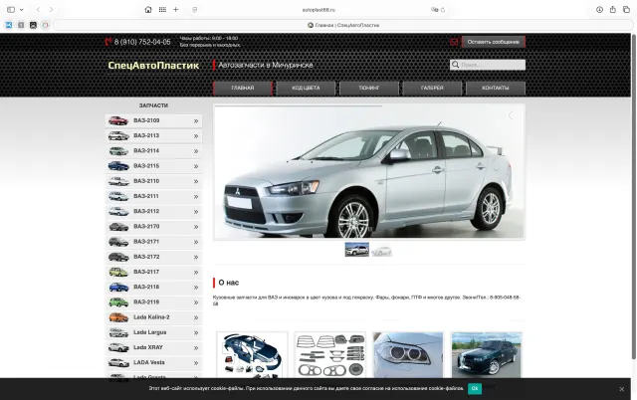Expand the LADA Vesta row chevron
Viewport: 637px width, 400px height.
tap(196, 363)
